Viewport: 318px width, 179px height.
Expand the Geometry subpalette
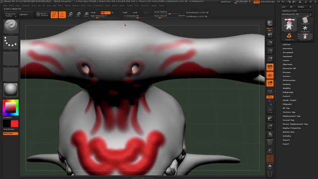coord(288,49)
